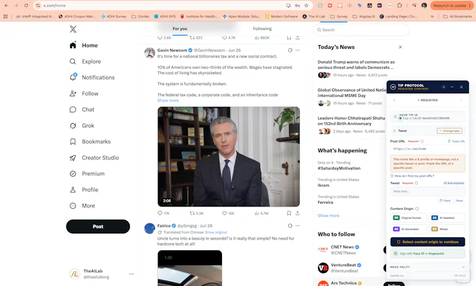Open the Chrome three-dot menu
Image resolution: width=476 pixels, height=286 pixels.
pos(469,5)
